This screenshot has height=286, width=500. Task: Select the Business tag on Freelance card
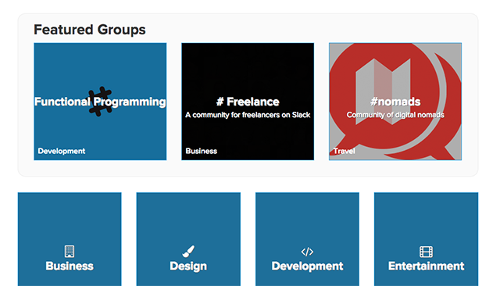click(202, 151)
